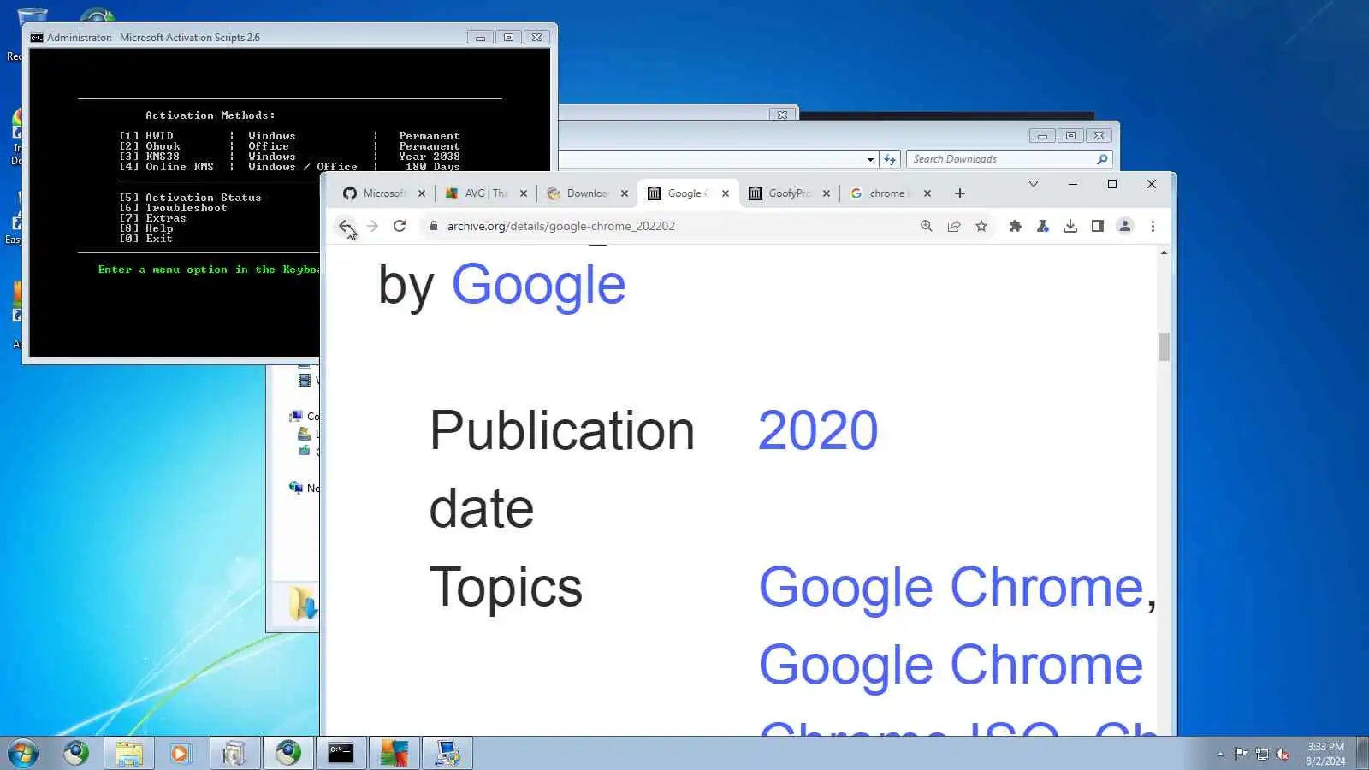Go back to the previous page in Chrome
Viewport: 1369px width, 770px height.
tap(345, 226)
